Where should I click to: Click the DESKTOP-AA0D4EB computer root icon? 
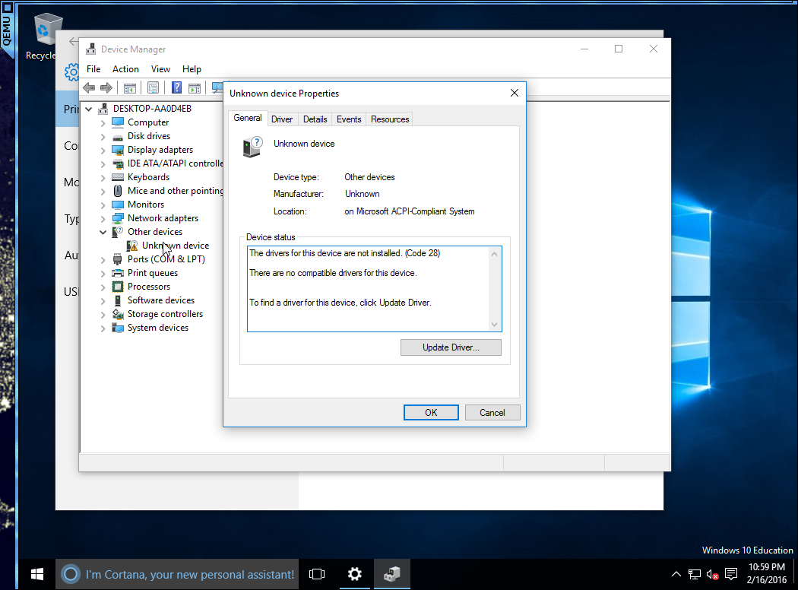point(103,109)
